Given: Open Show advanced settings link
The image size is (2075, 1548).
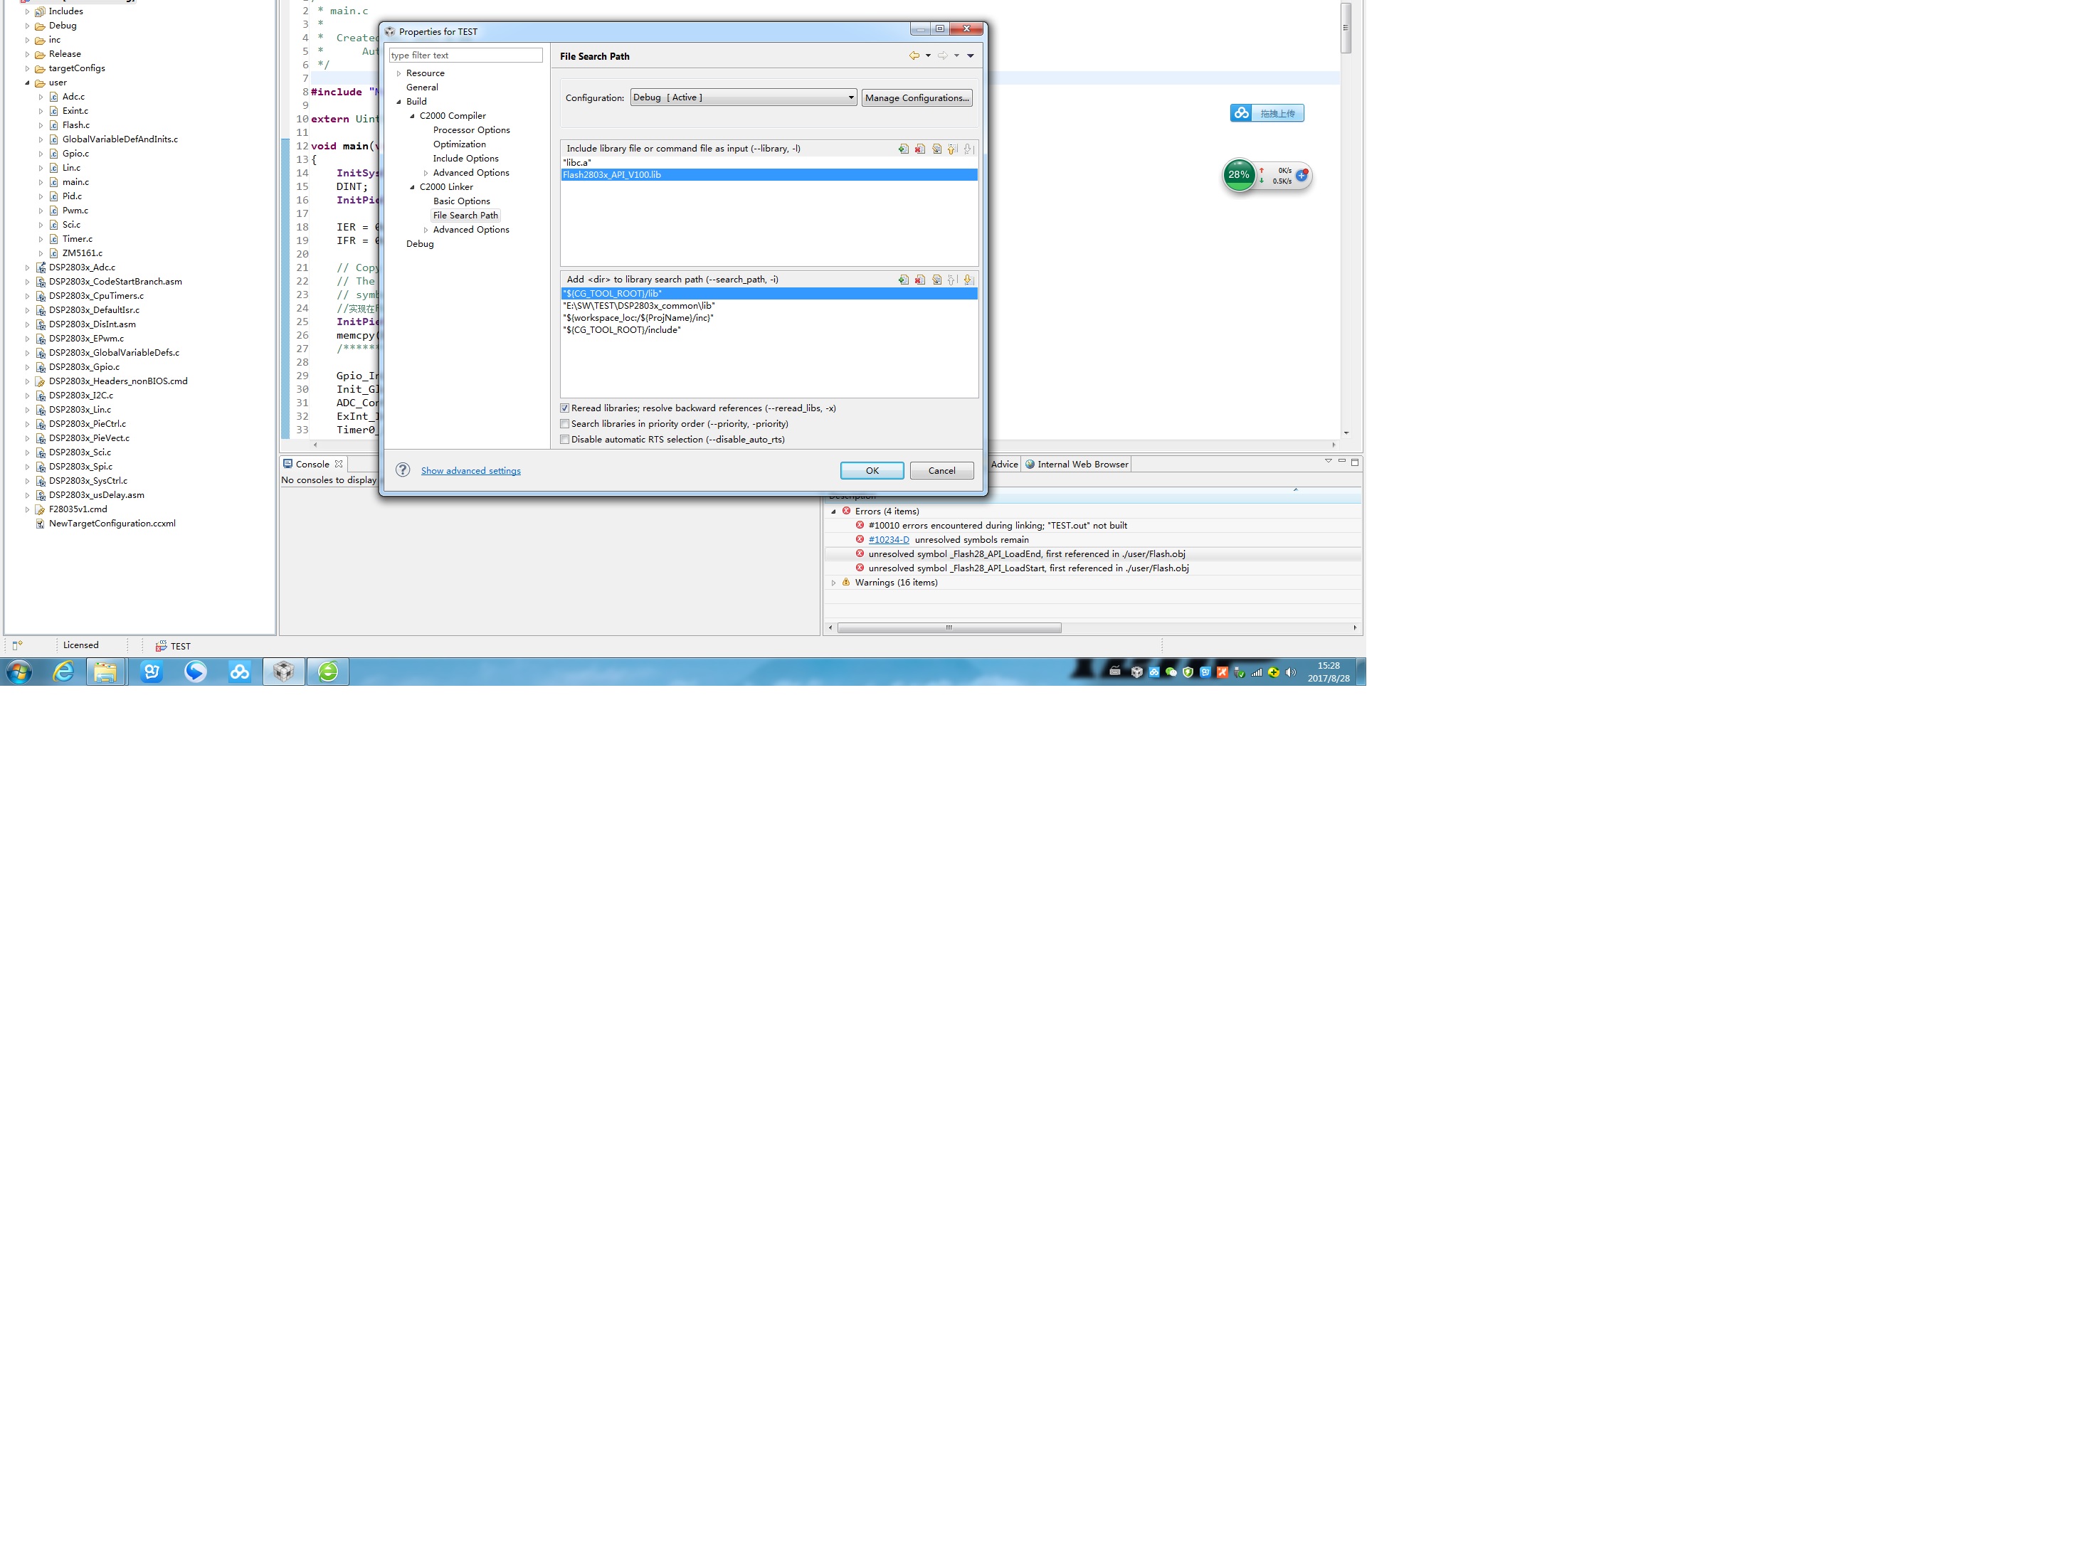Looking at the screenshot, I should (x=470, y=470).
